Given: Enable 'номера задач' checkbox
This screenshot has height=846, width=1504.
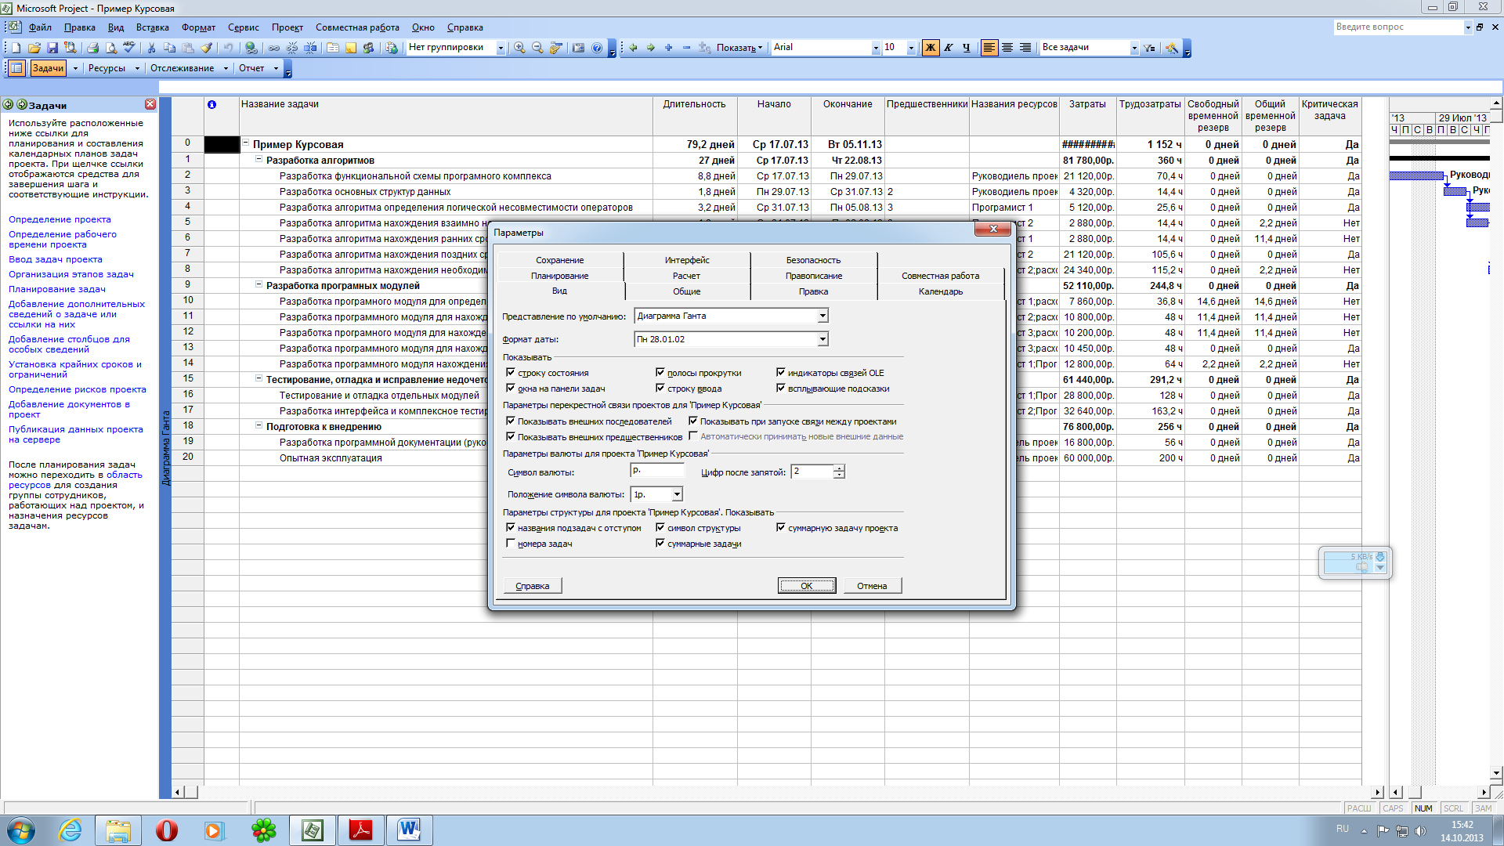Looking at the screenshot, I should [x=511, y=544].
